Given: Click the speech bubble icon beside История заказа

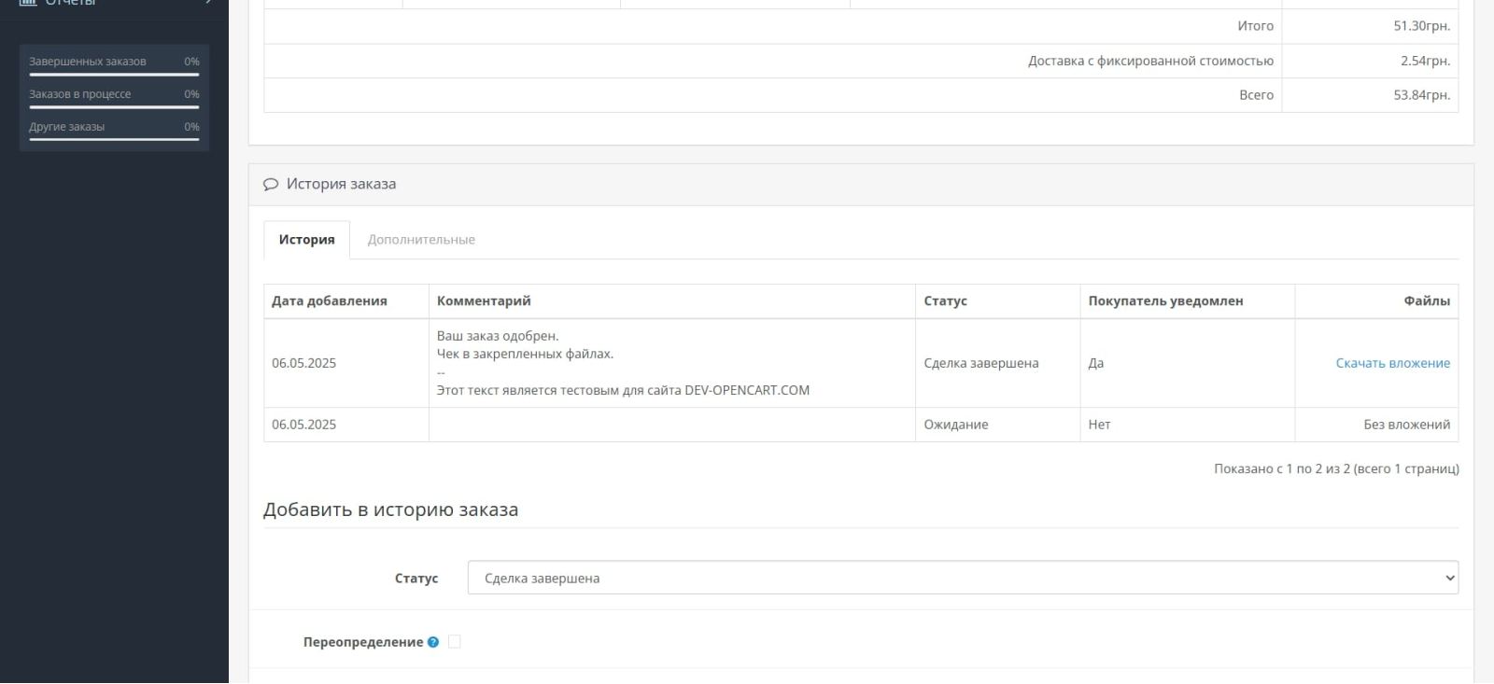Looking at the screenshot, I should click(271, 185).
